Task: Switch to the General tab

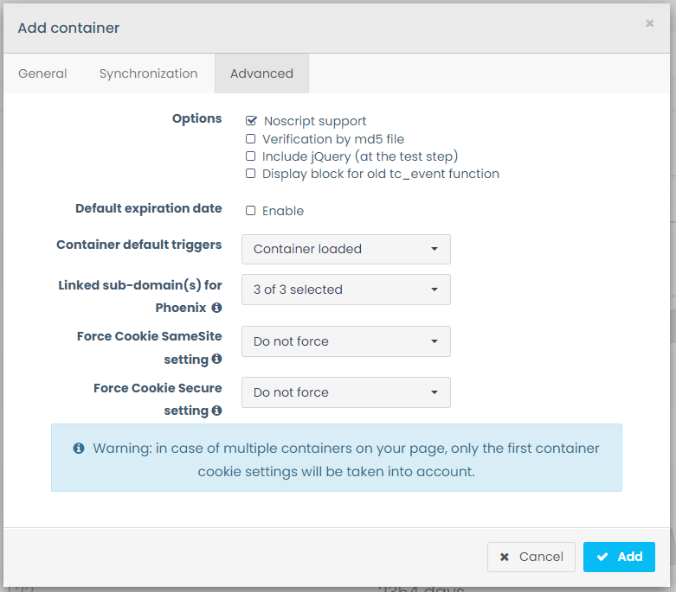Action: 42,73
